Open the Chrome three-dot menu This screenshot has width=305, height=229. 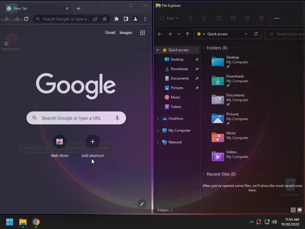click(x=145, y=19)
